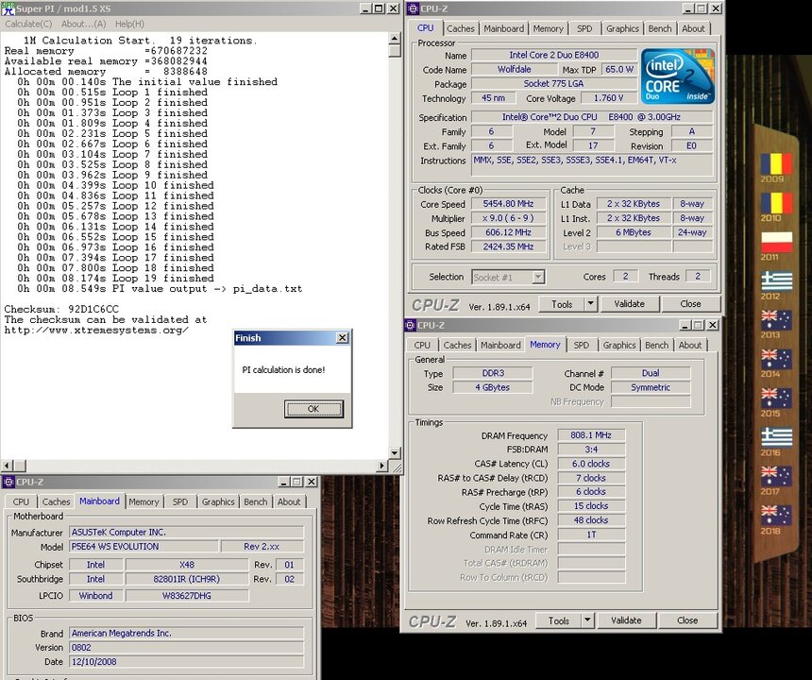Click Super PI vertical scrollbar down arrow
This screenshot has height=680, width=812.
pyautogui.click(x=394, y=453)
